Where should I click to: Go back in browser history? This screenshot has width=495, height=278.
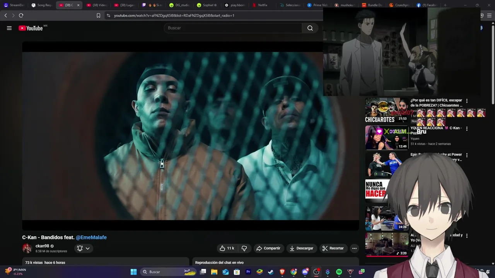tap(5, 15)
